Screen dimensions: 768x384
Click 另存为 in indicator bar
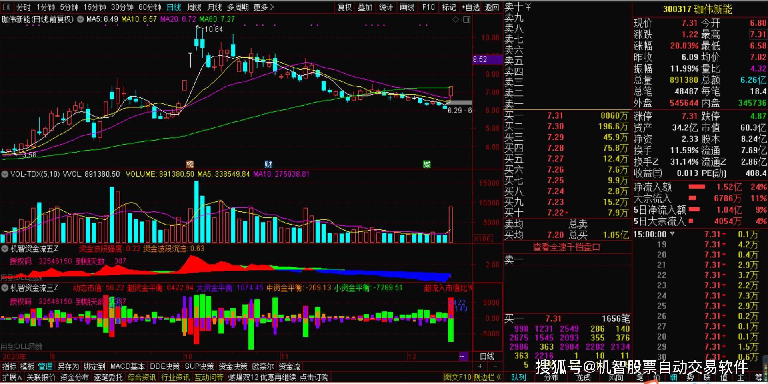point(68,366)
